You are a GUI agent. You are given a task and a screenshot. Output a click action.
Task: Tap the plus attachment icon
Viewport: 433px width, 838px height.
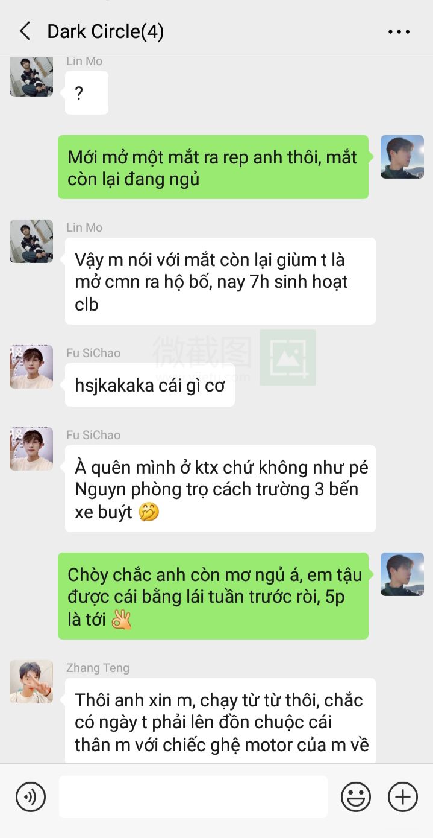pyautogui.click(x=403, y=797)
